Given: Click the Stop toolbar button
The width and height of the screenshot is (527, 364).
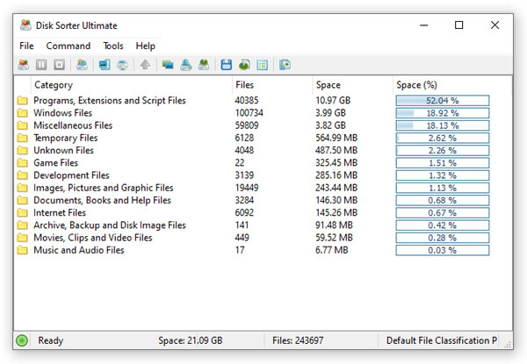Looking at the screenshot, I should [59, 64].
